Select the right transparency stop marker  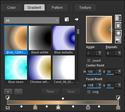pos(118,98)
